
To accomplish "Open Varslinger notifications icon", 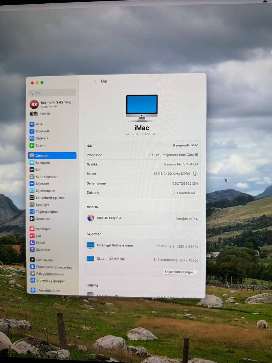I will [32, 229].
